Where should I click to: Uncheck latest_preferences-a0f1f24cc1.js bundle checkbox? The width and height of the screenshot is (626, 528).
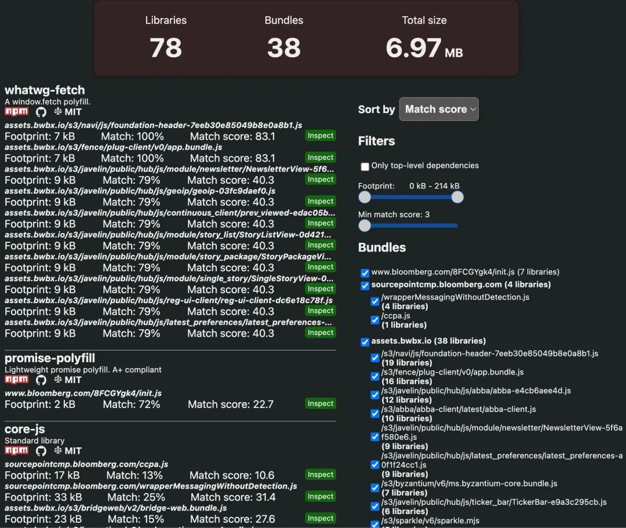375,465
